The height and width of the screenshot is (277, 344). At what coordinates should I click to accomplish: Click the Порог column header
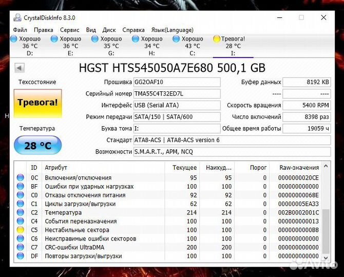click(x=252, y=168)
